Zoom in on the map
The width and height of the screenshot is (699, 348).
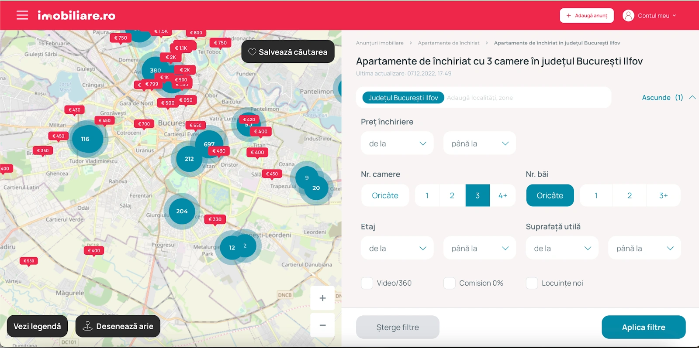pos(322,298)
